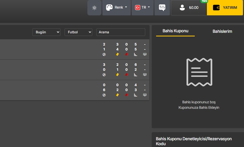Expand the Futbol sport filter dropdown
Viewport: 244px width, 147px height.
(78, 32)
